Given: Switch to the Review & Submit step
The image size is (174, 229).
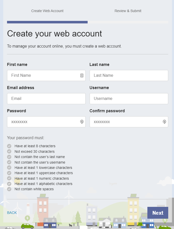Looking at the screenshot, I should point(128,11).
